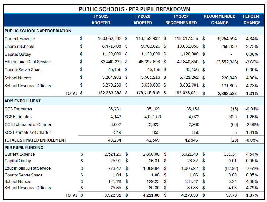The width and height of the screenshot is (267, 202).
Task: Click the per pupil total change 57.76
Action: (x=231, y=195)
